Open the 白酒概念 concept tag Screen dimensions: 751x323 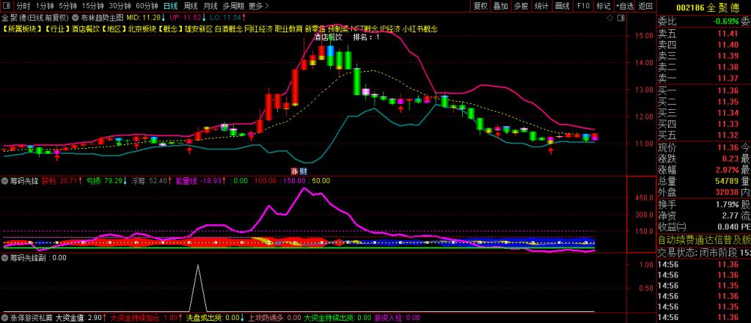point(229,29)
